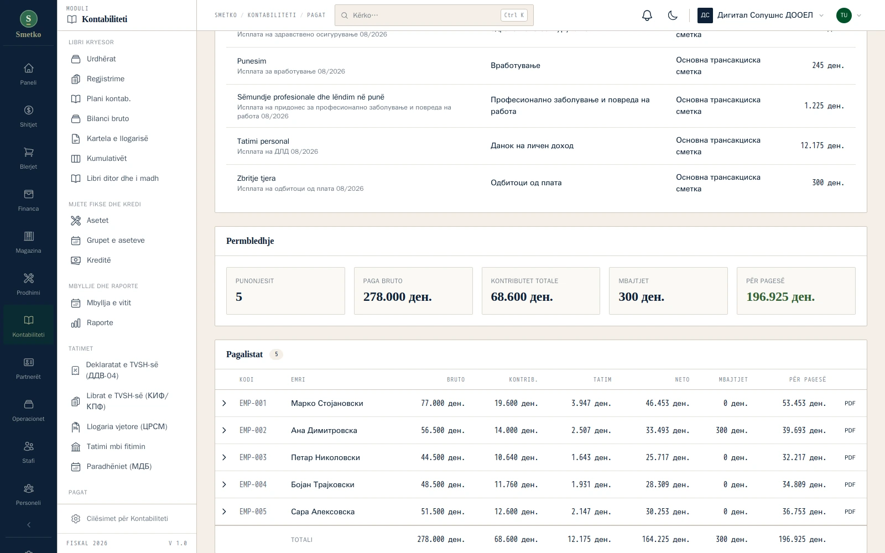Go to Shitjet sales icon
Viewport: 885px width, 553px height.
29,116
